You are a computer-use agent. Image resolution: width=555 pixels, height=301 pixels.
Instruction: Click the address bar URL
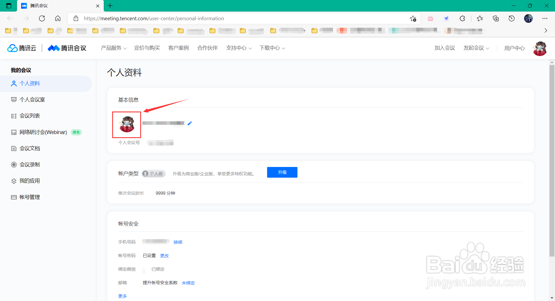pos(154,18)
